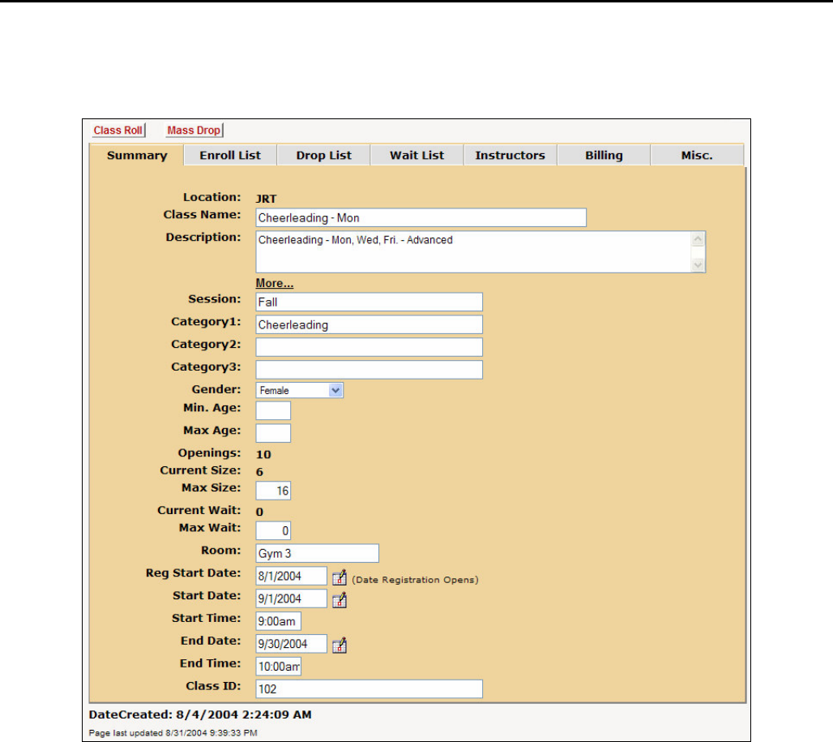The image size is (833, 742).
Task: Click the Max Wait field
Action: pyautogui.click(x=273, y=530)
